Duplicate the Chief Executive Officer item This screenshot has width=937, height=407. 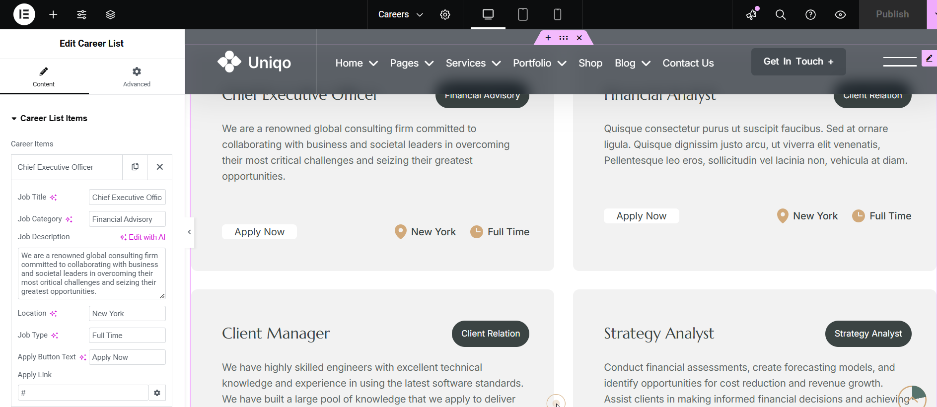(135, 167)
